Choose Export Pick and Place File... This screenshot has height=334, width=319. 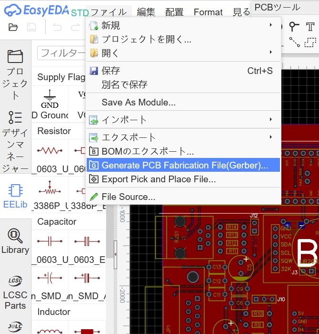[183, 179]
